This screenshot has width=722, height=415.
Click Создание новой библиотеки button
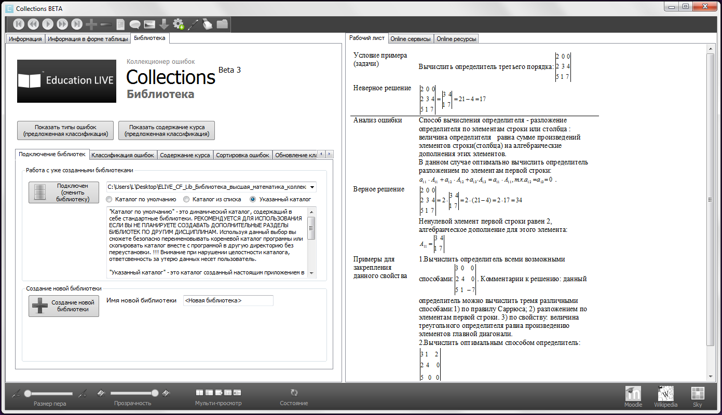coord(63,306)
